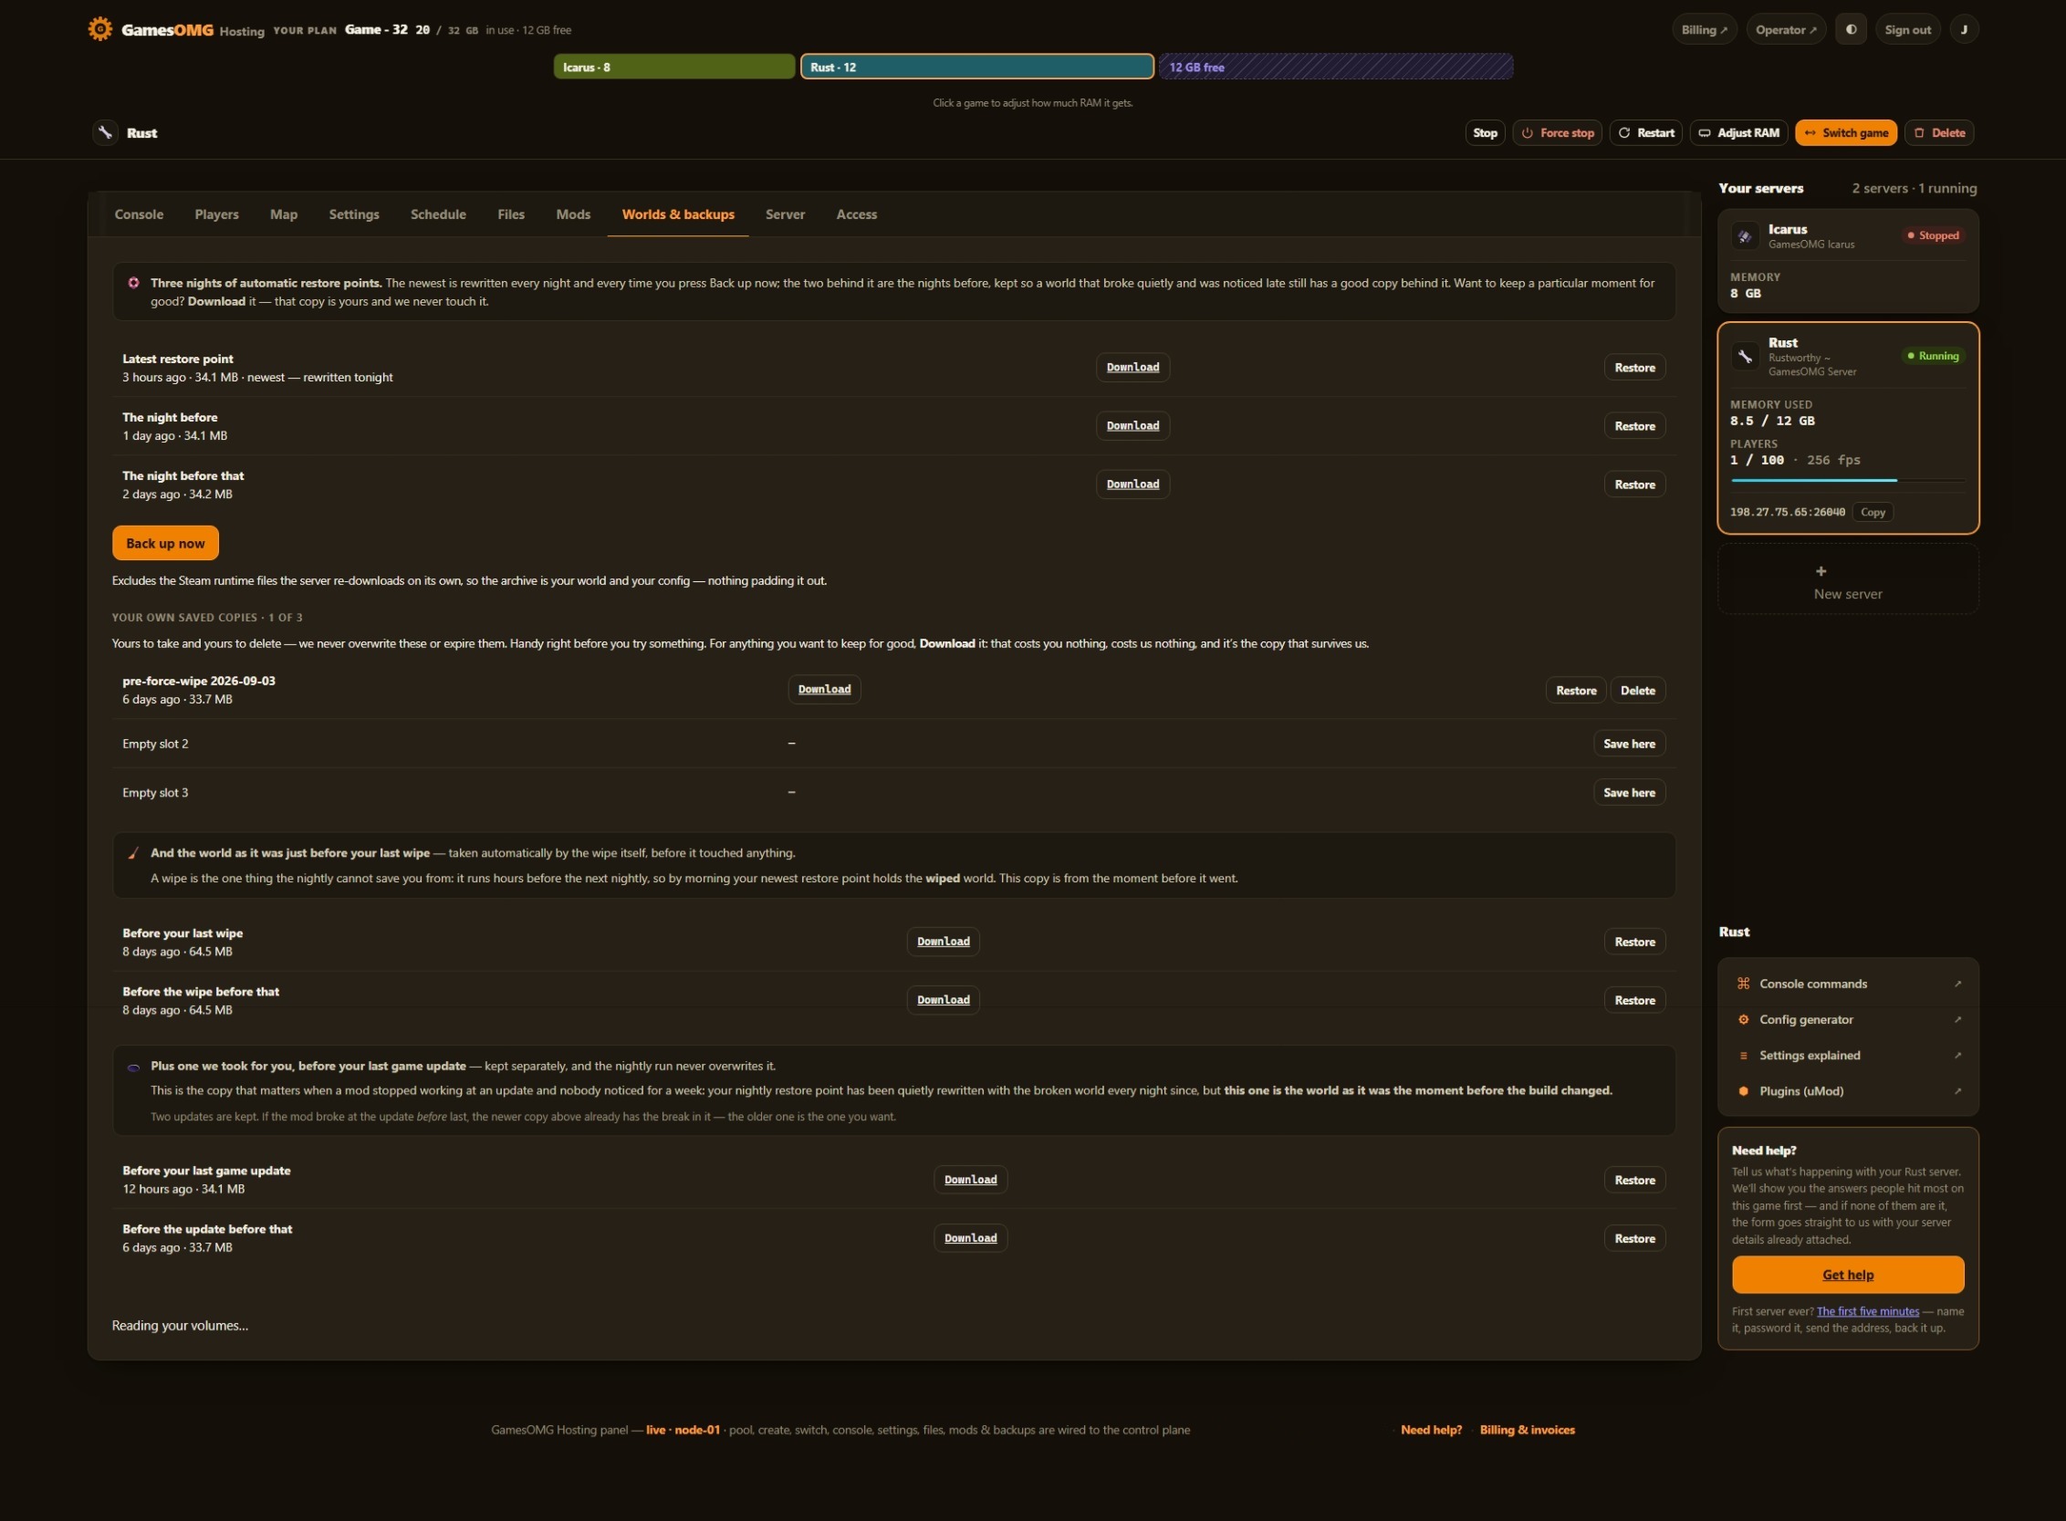Select Worlds & backups tab

[x=678, y=214]
